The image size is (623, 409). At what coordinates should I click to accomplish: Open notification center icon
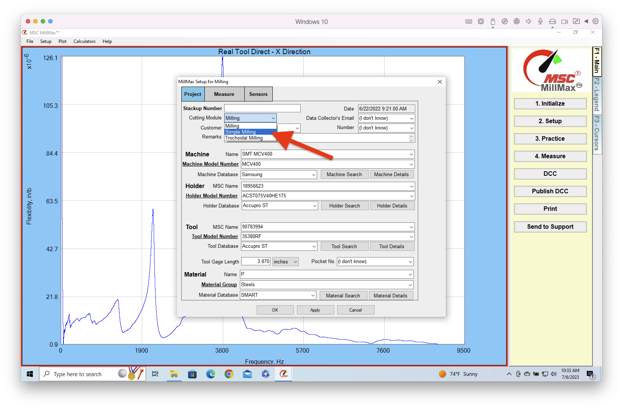tap(590, 374)
